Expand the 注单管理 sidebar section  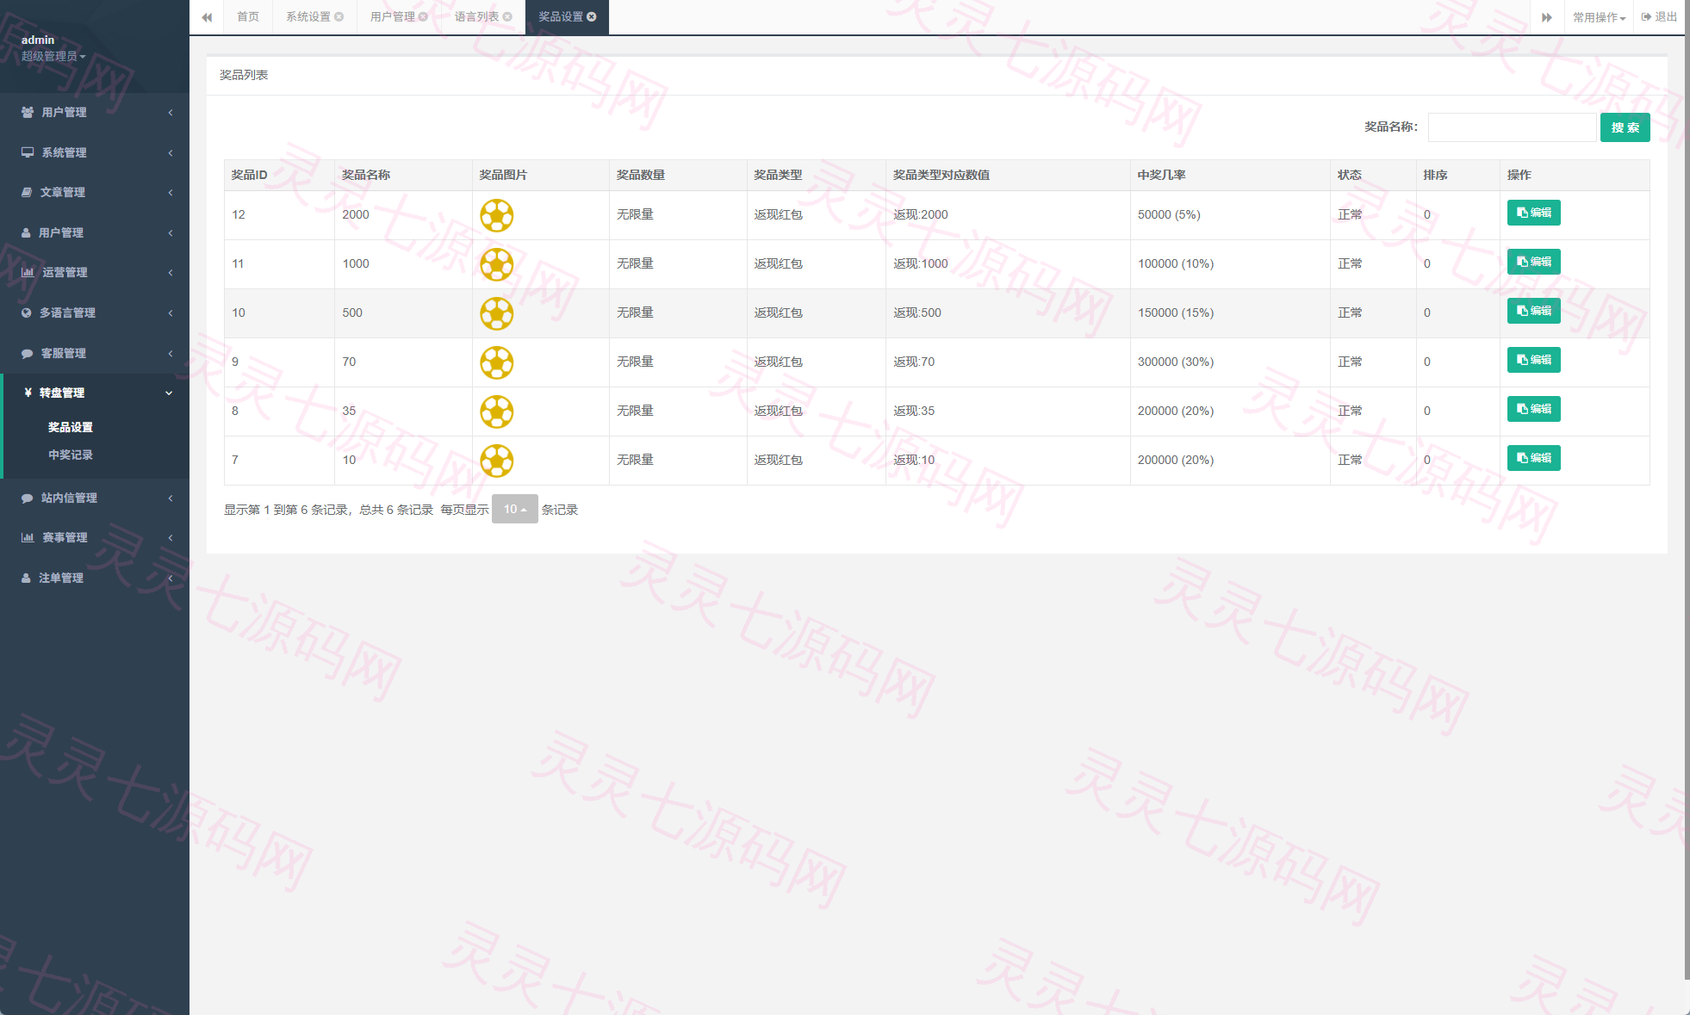click(95, 578)
